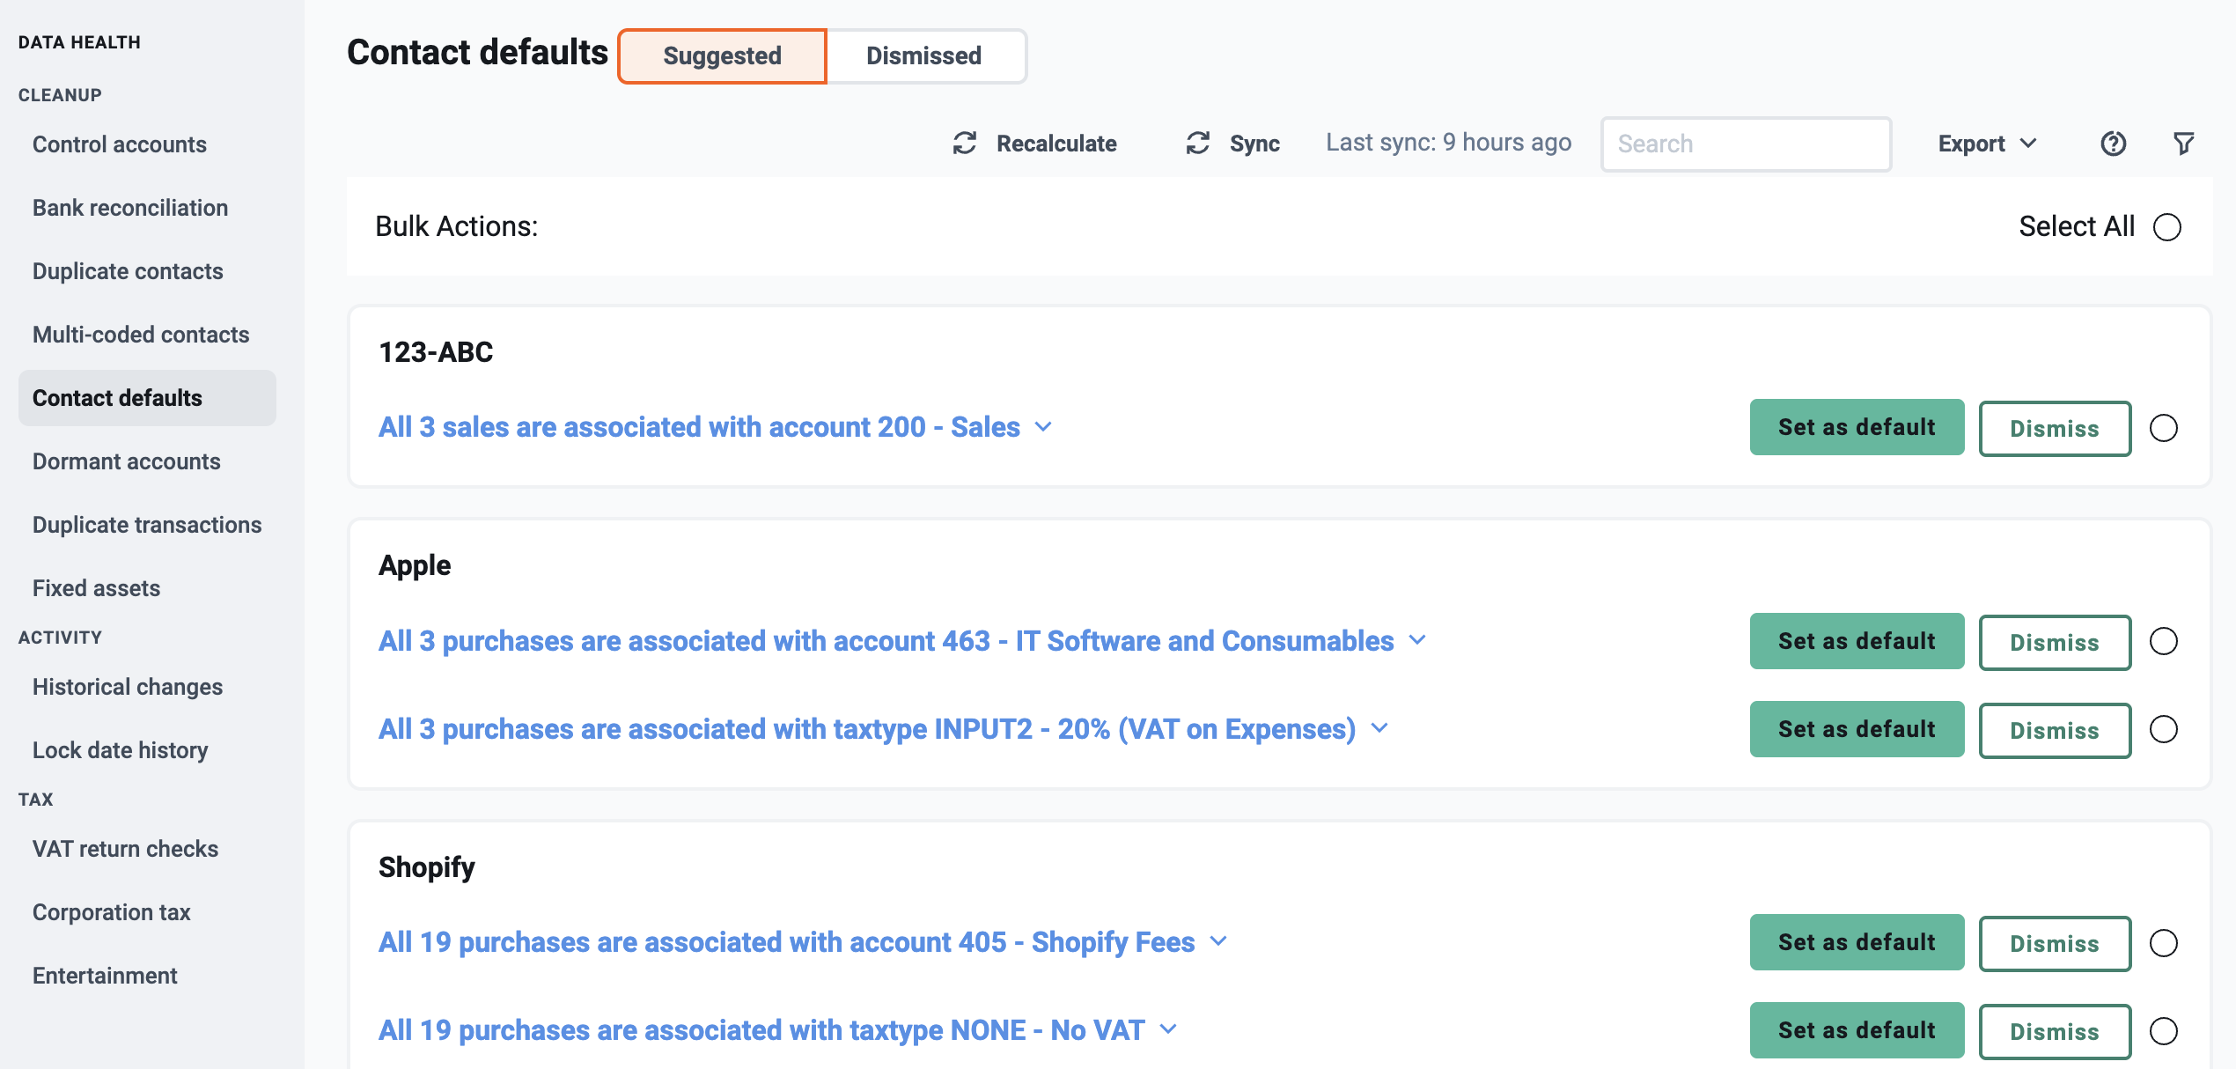Open the 'All 19 purchases' account 405 link
This screenshot has height=1069, width=2236.
tap(786, 942)
